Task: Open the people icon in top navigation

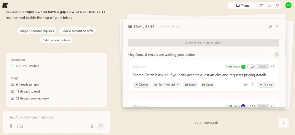Action: pos(277,5)
